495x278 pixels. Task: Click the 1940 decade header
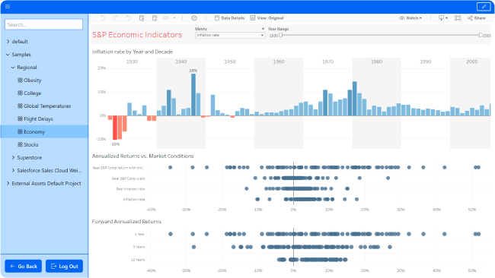(x=181, y=62)
